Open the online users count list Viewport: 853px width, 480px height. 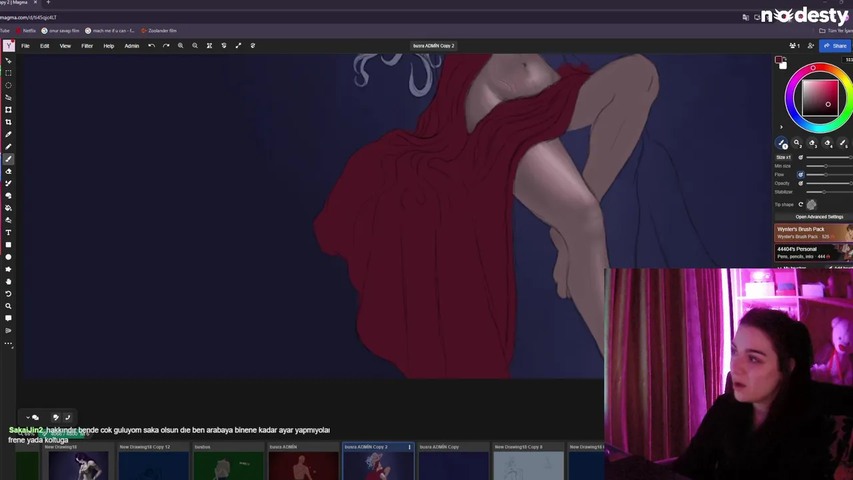pos(794,46)
